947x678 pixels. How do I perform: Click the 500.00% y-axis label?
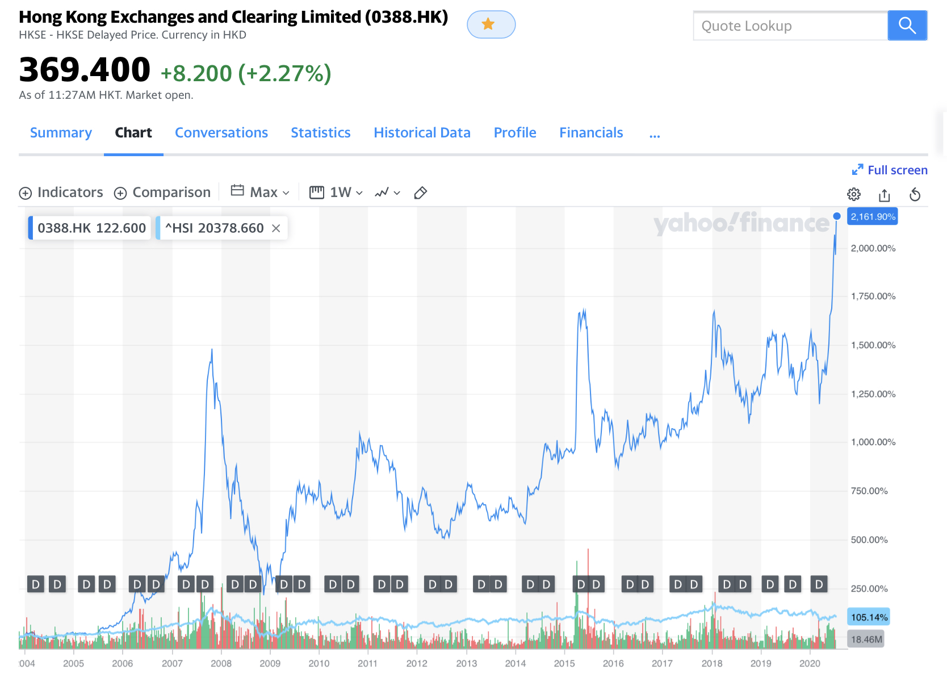[x=869, y=539]
